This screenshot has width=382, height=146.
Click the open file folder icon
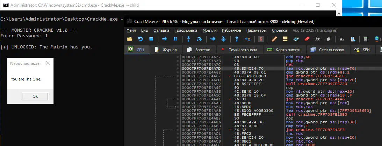[130, 39]
